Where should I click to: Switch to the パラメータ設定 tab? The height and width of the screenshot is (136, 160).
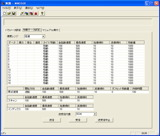point(13,30)
